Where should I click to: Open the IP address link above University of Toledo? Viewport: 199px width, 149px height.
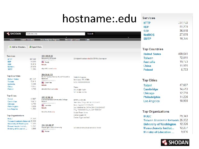[47, 56]
